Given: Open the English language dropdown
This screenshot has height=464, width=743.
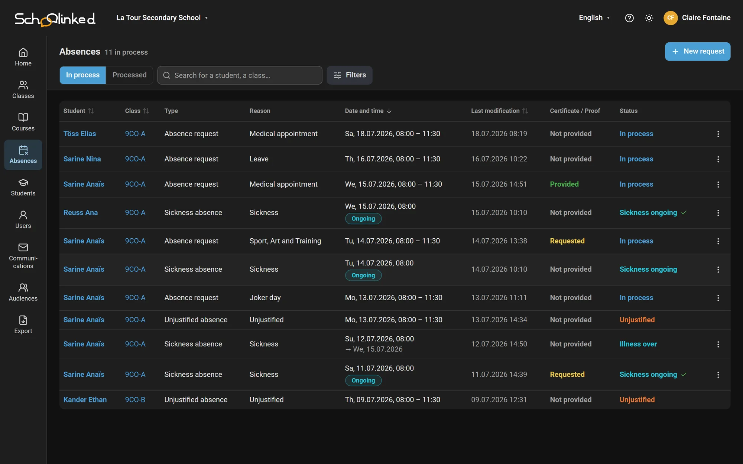Looking at the screenshot, I should coord(594,18).
